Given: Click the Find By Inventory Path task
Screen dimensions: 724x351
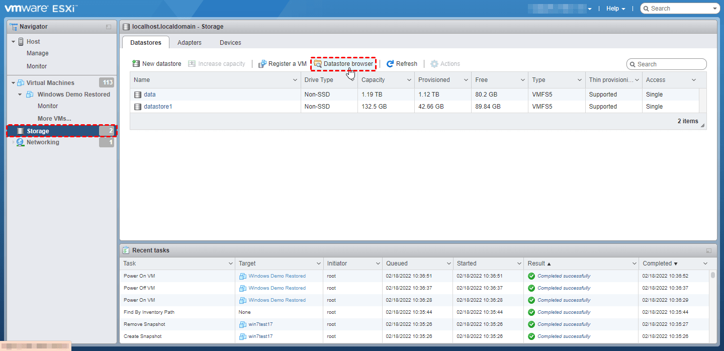Looking at the screenshot, I should 149,312.
